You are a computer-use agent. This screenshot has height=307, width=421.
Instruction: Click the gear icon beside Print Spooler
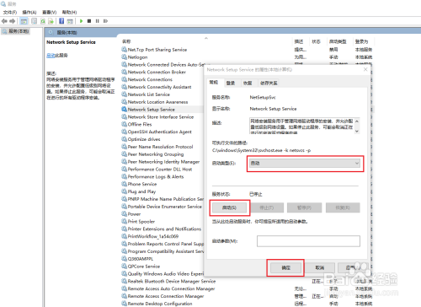[124, 221]
